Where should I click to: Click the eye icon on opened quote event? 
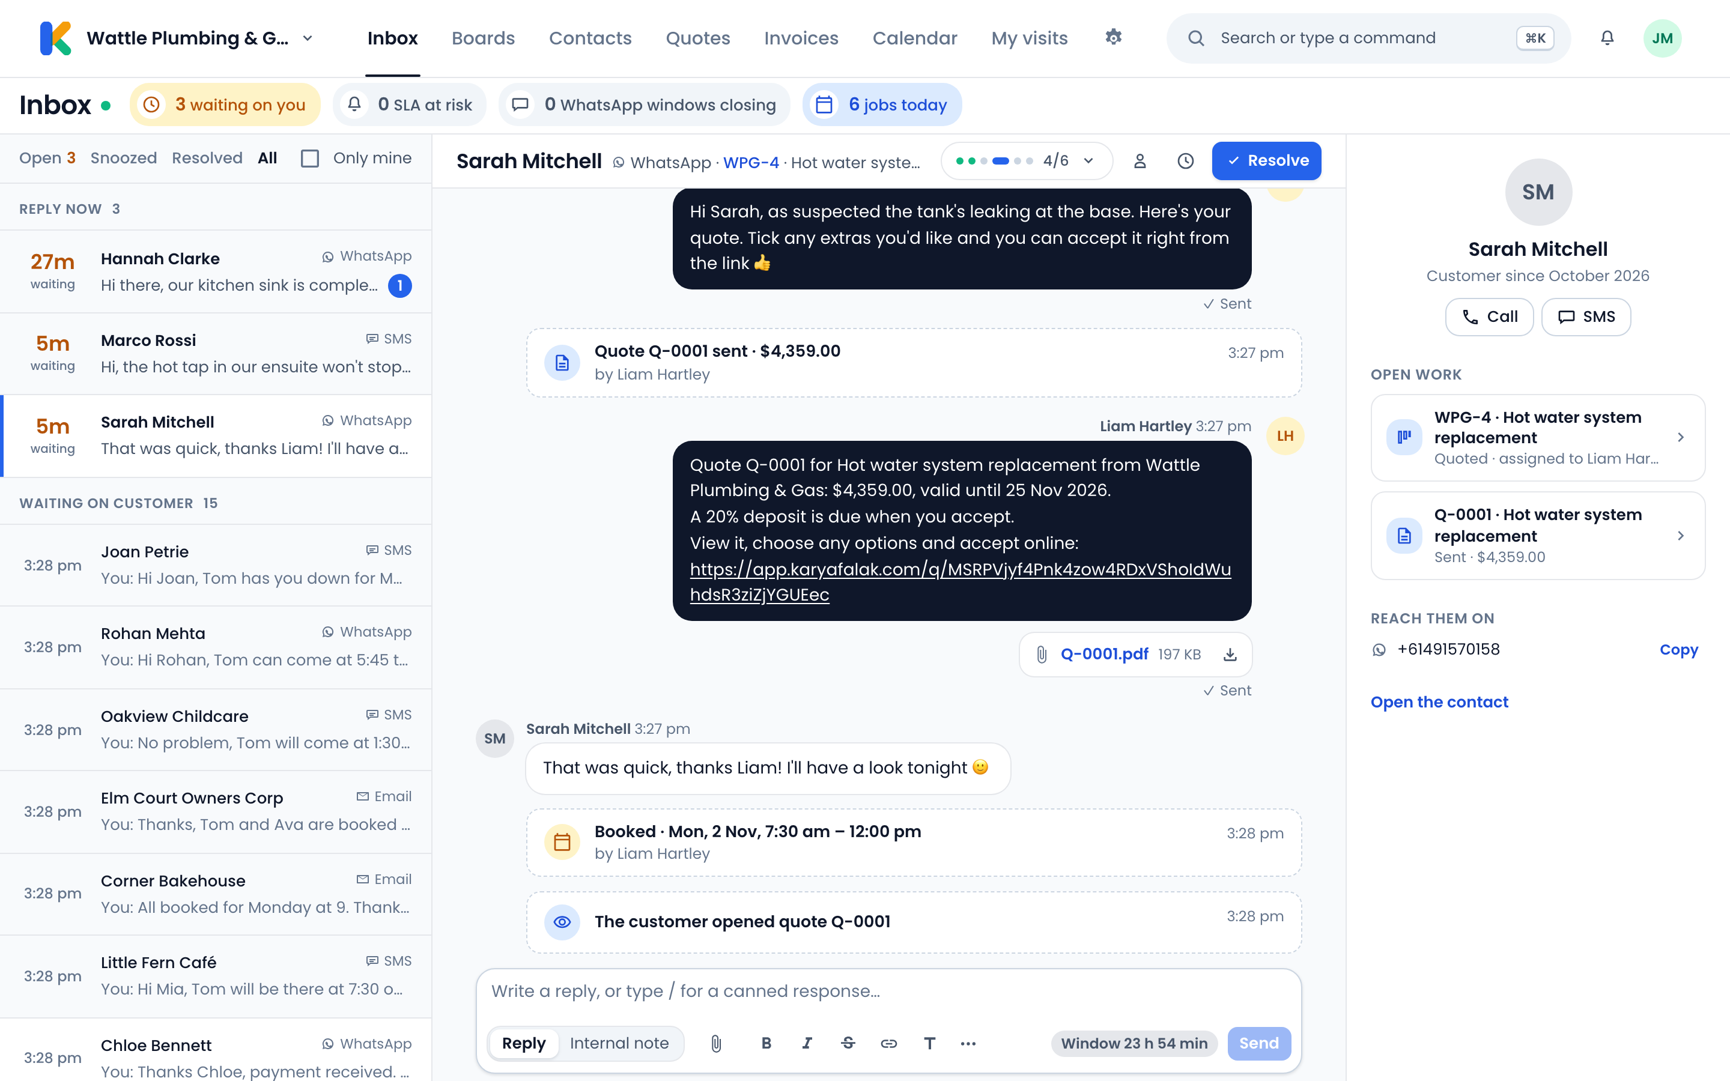point(562,922)
